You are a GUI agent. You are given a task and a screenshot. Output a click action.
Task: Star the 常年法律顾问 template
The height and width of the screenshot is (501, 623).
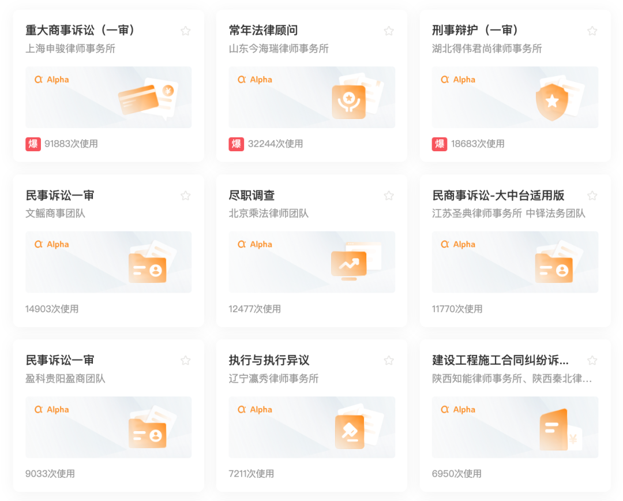389,31
